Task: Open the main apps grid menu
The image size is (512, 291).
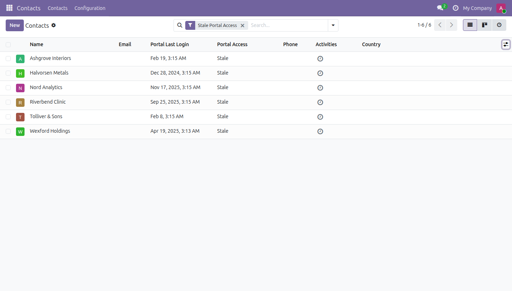Action: [9, 8]
